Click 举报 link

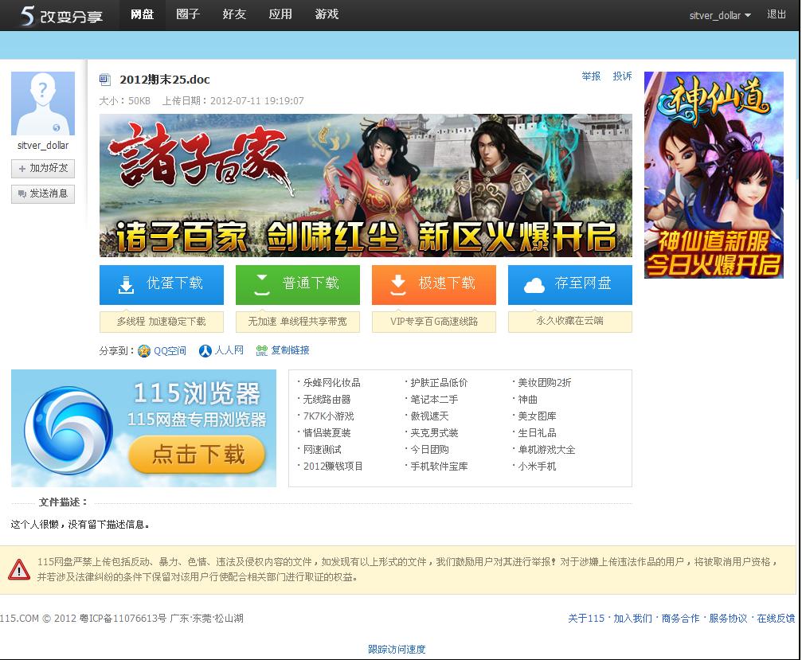pyautogui.click(x=591, y=76)
